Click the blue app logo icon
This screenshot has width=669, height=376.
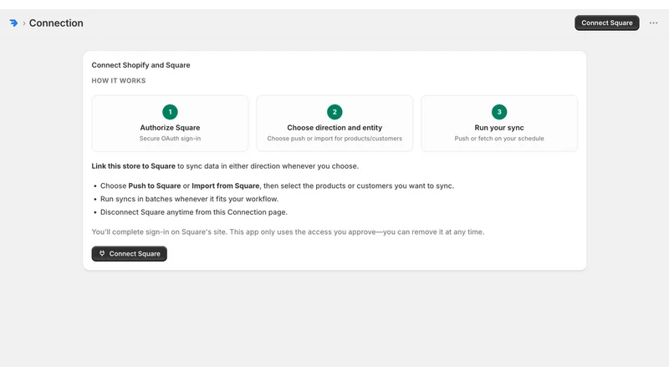point(13,23)
